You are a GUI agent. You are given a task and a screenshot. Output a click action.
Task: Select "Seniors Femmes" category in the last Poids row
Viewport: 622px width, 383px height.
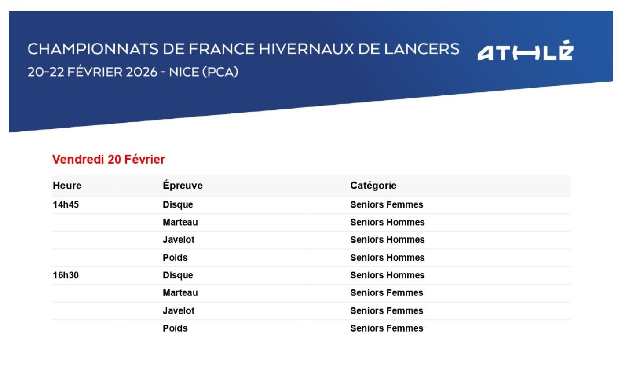(x=386, y=328)
